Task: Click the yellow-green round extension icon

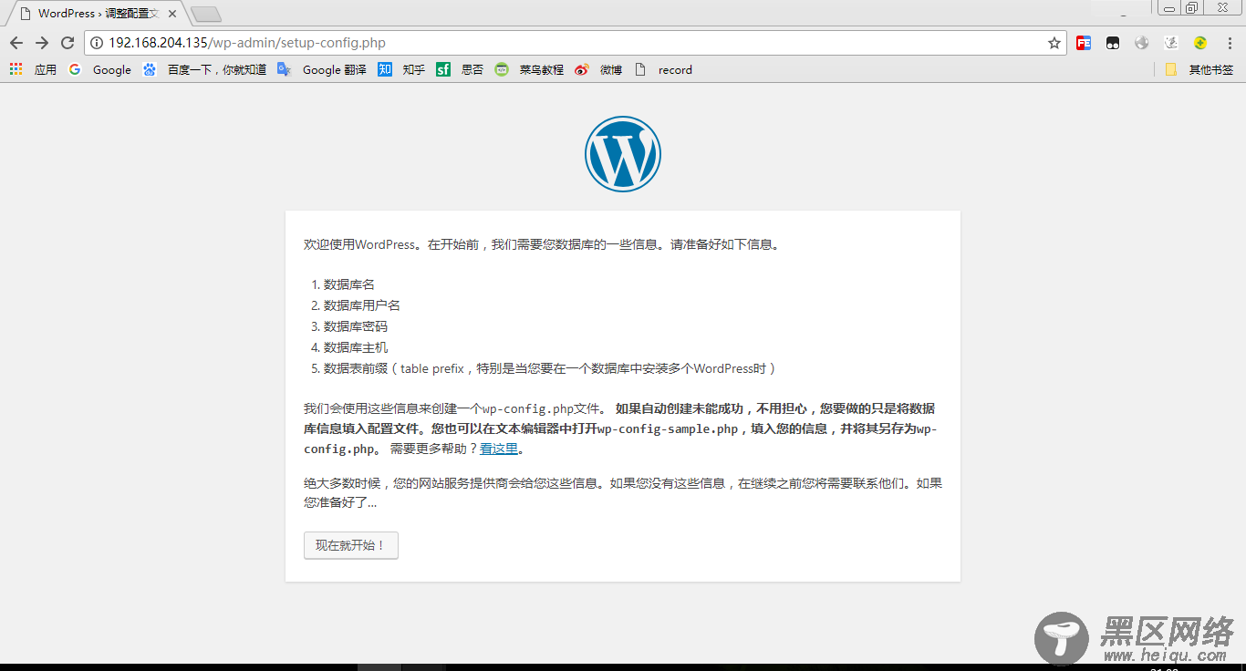Action: [1200, 43]
